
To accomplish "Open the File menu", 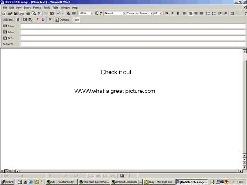I will click(5, 8).
